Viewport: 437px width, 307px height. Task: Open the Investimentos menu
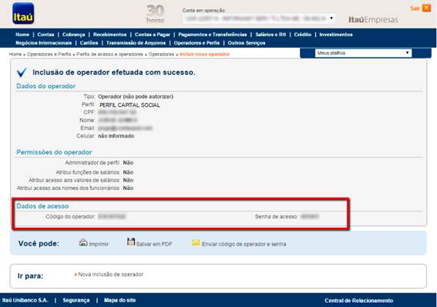tap(336, 35)
